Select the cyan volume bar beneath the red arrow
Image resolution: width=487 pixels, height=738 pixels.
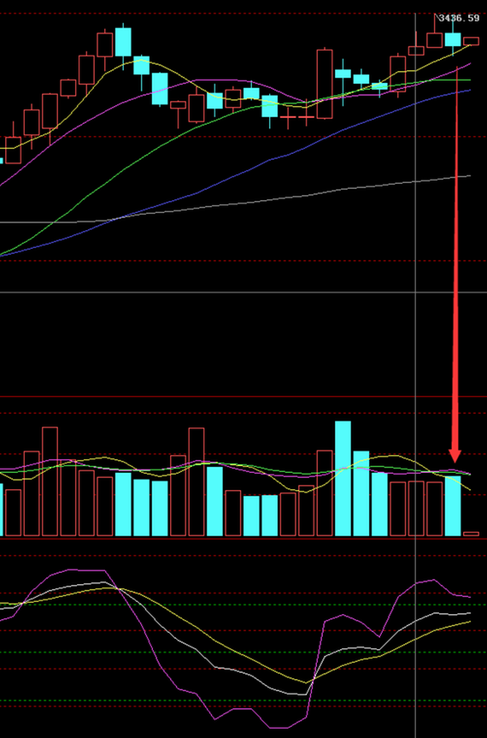[x=453, y=506]
